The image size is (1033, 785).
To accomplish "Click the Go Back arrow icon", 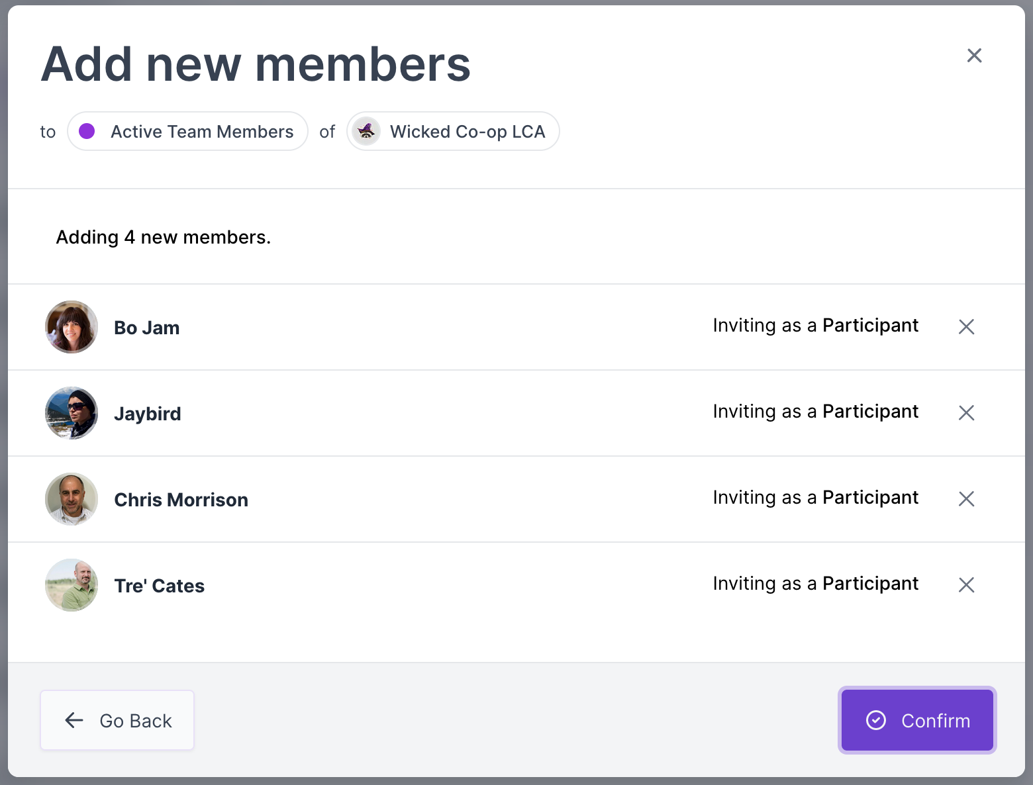I will pyautogui.click(x=74, y=720).
